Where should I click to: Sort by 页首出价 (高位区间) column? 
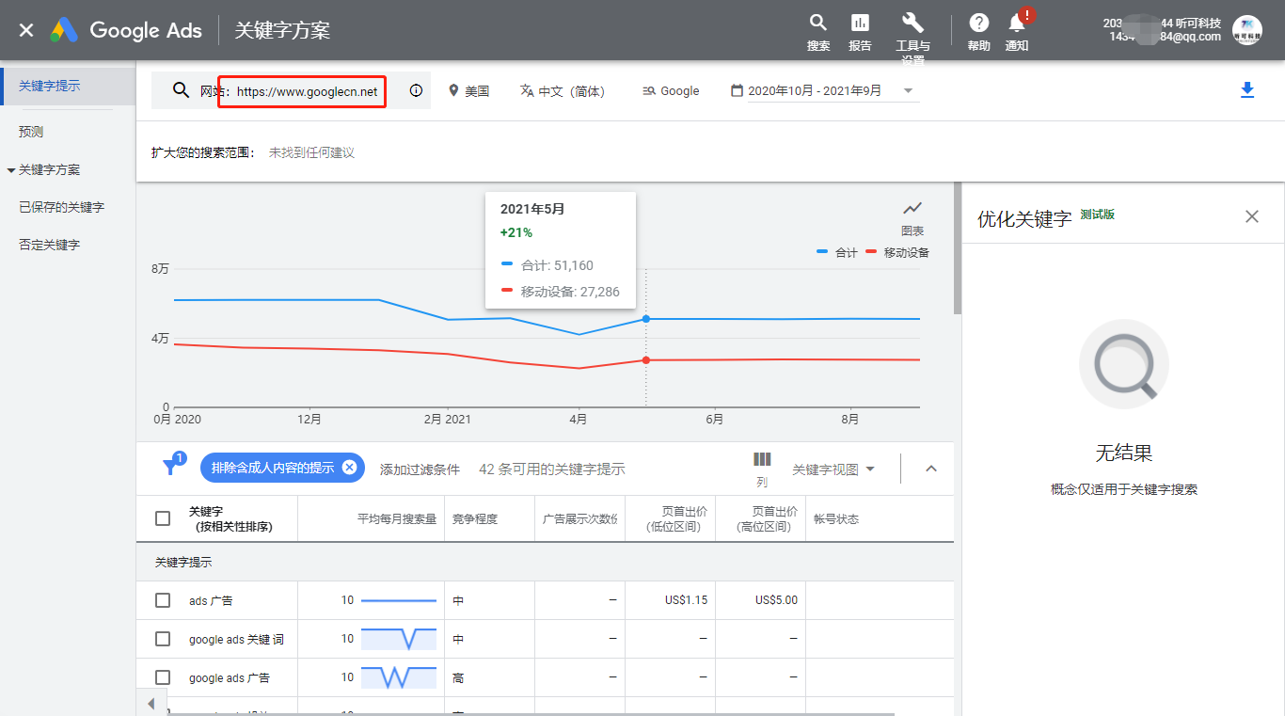point(767,518)
